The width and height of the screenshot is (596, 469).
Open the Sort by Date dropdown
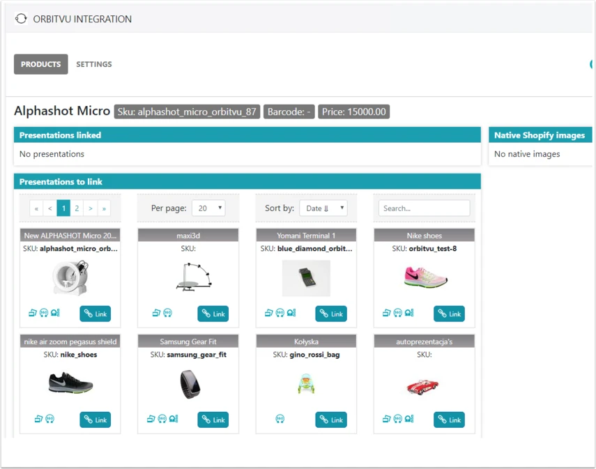coord(323,208)
